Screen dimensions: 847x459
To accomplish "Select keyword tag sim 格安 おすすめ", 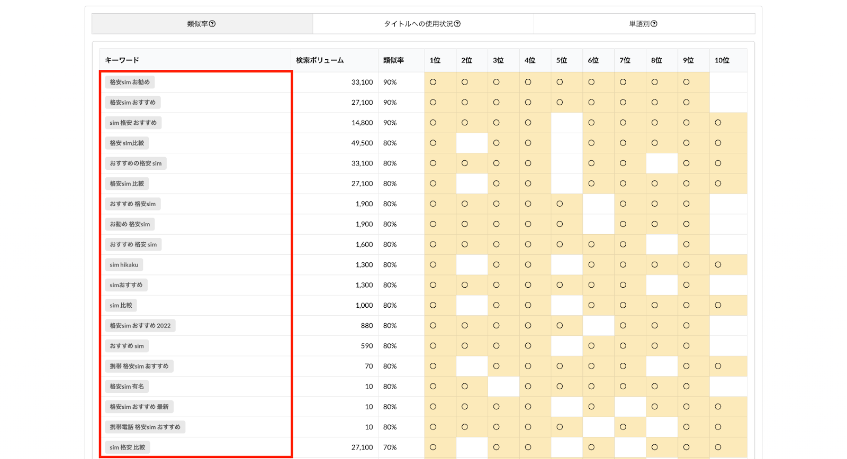I will click(133, 123).
